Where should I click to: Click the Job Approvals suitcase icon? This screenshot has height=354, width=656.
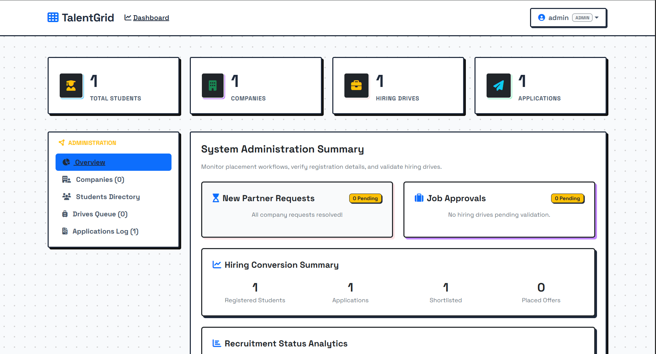(419, 198)
